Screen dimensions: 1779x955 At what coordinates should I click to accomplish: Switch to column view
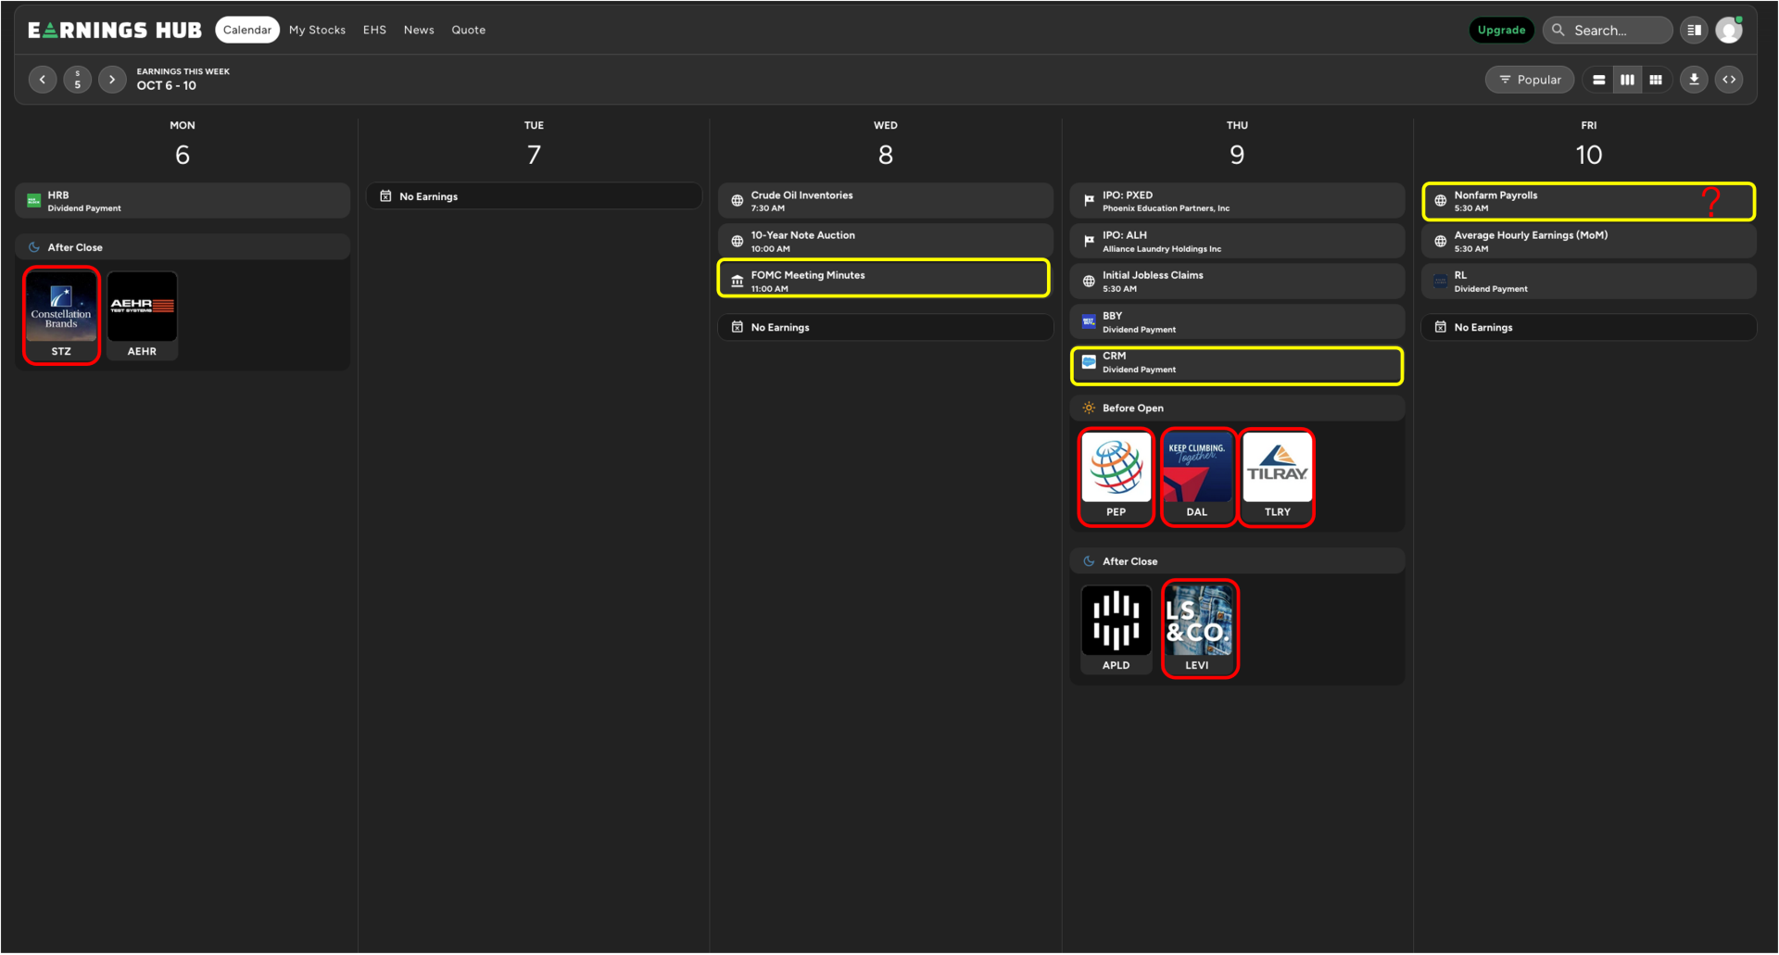tap(1627, 80)
